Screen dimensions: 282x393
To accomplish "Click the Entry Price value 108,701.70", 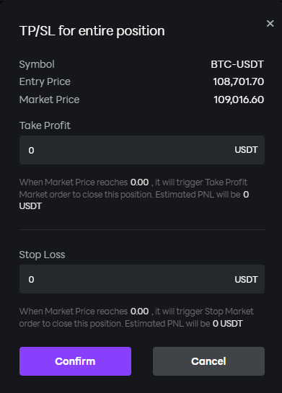I will [x=239, y=81].
